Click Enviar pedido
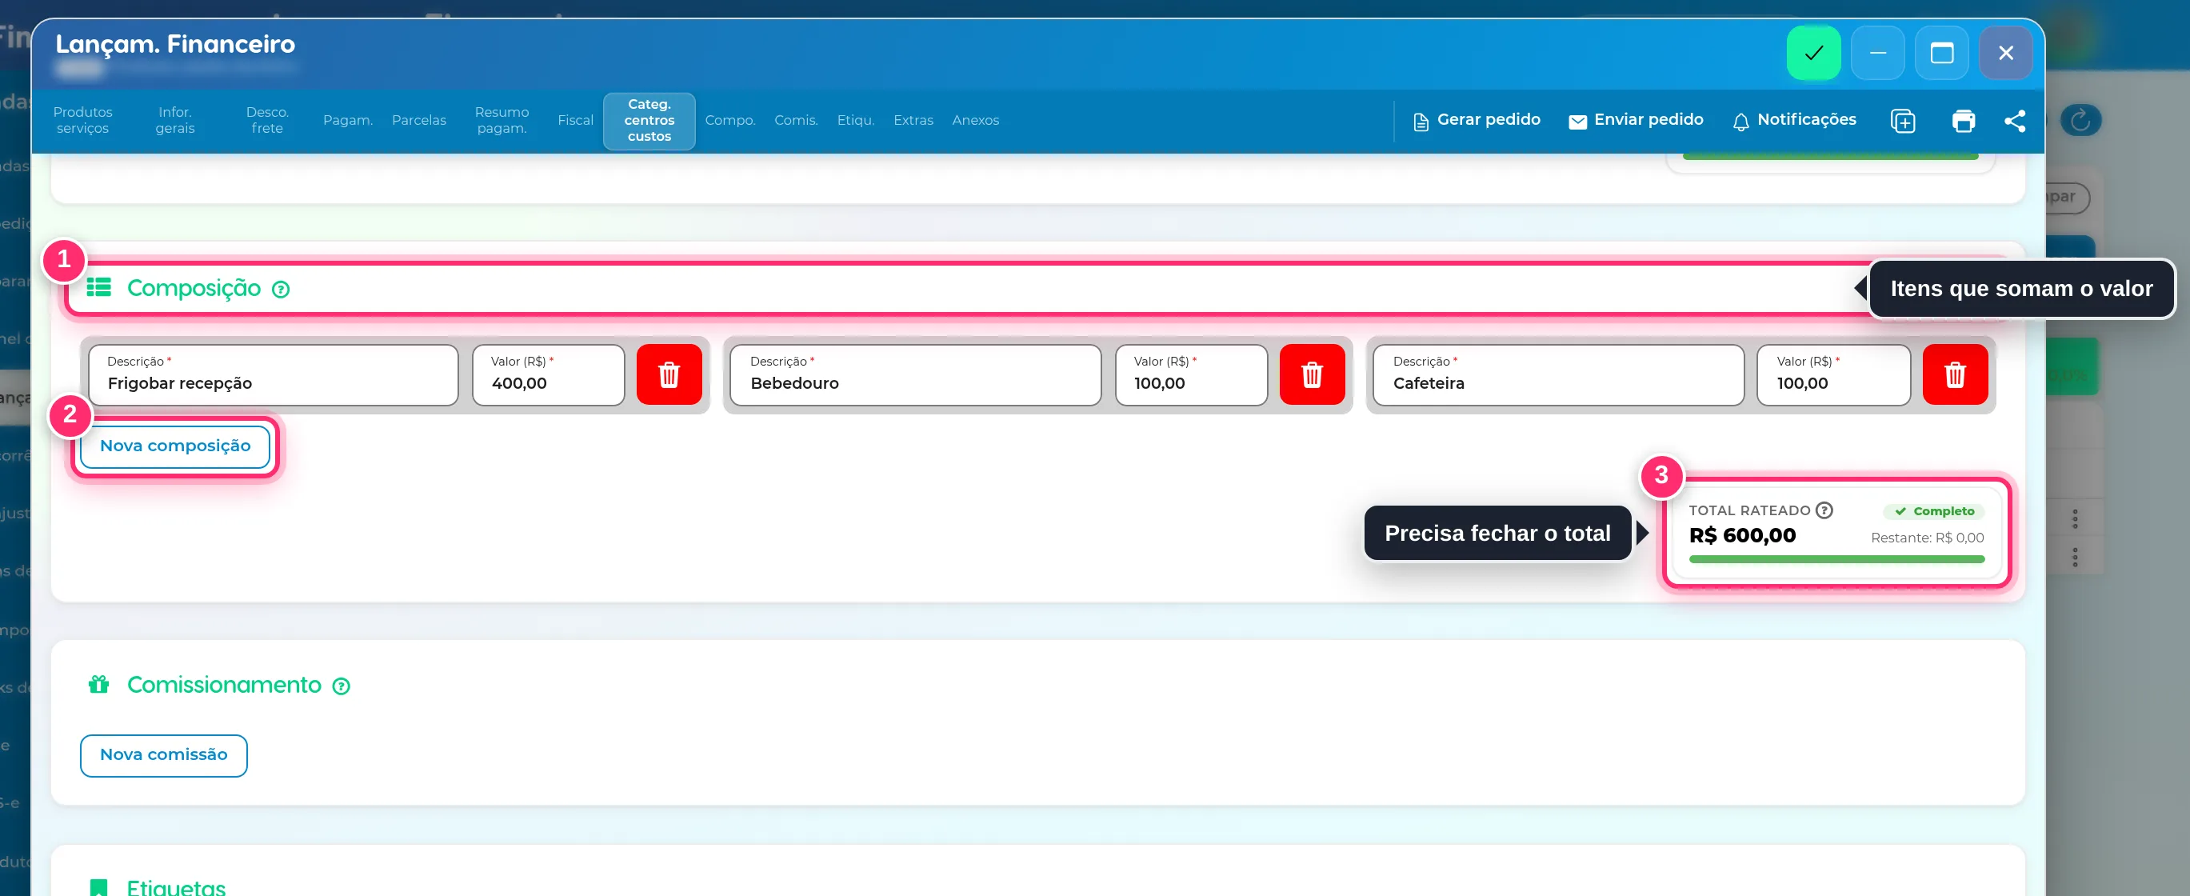 click(x=1636, y=120)
